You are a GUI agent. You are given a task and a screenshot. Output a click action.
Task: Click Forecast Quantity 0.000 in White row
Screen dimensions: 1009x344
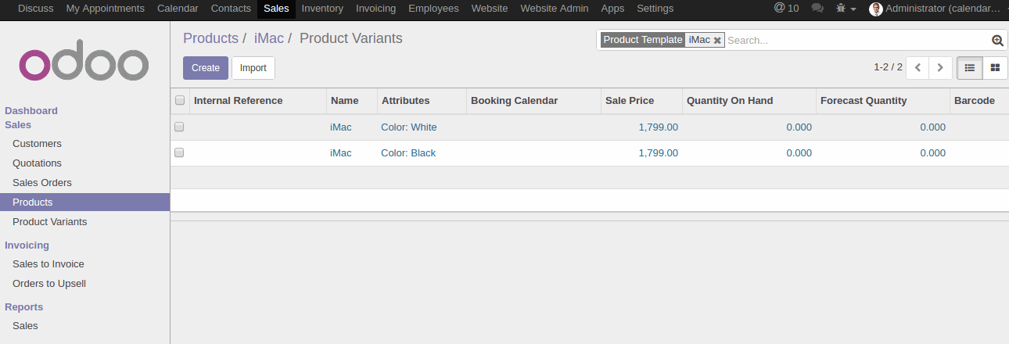[932, 127]
